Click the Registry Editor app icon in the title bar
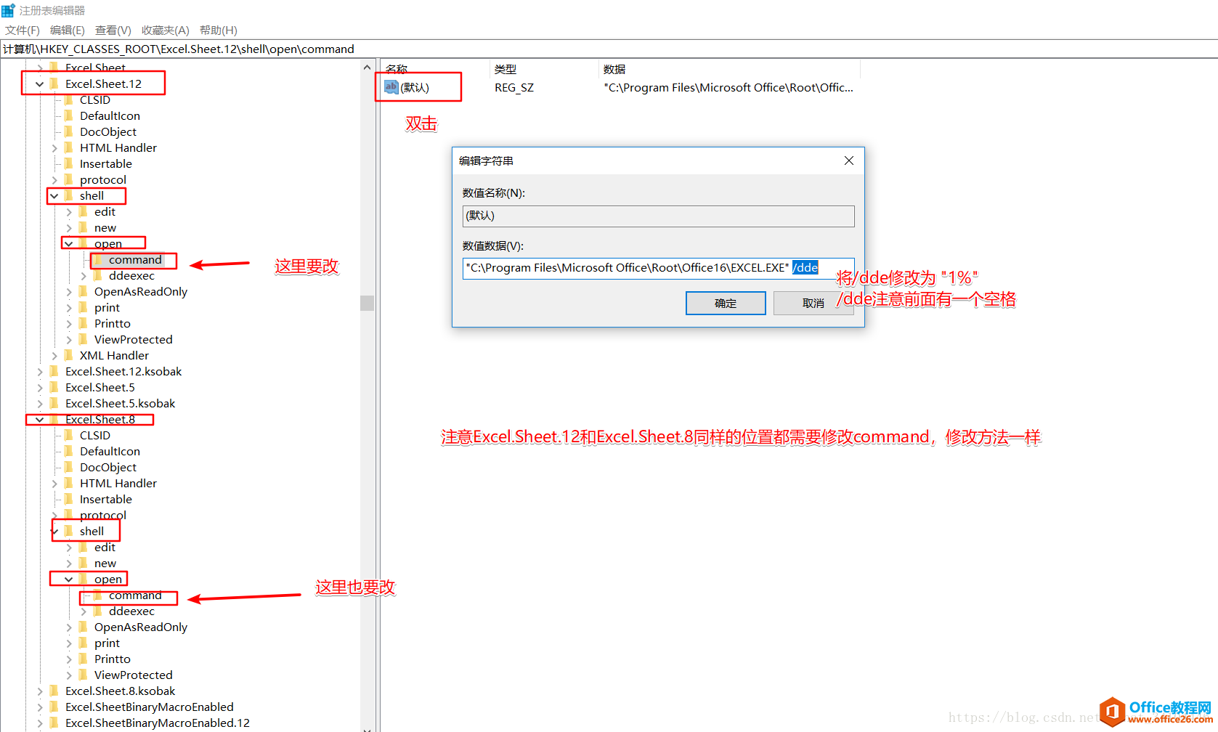Viewport: 1218px width, 732px height. pyautogui.click(x=8, y=10)
